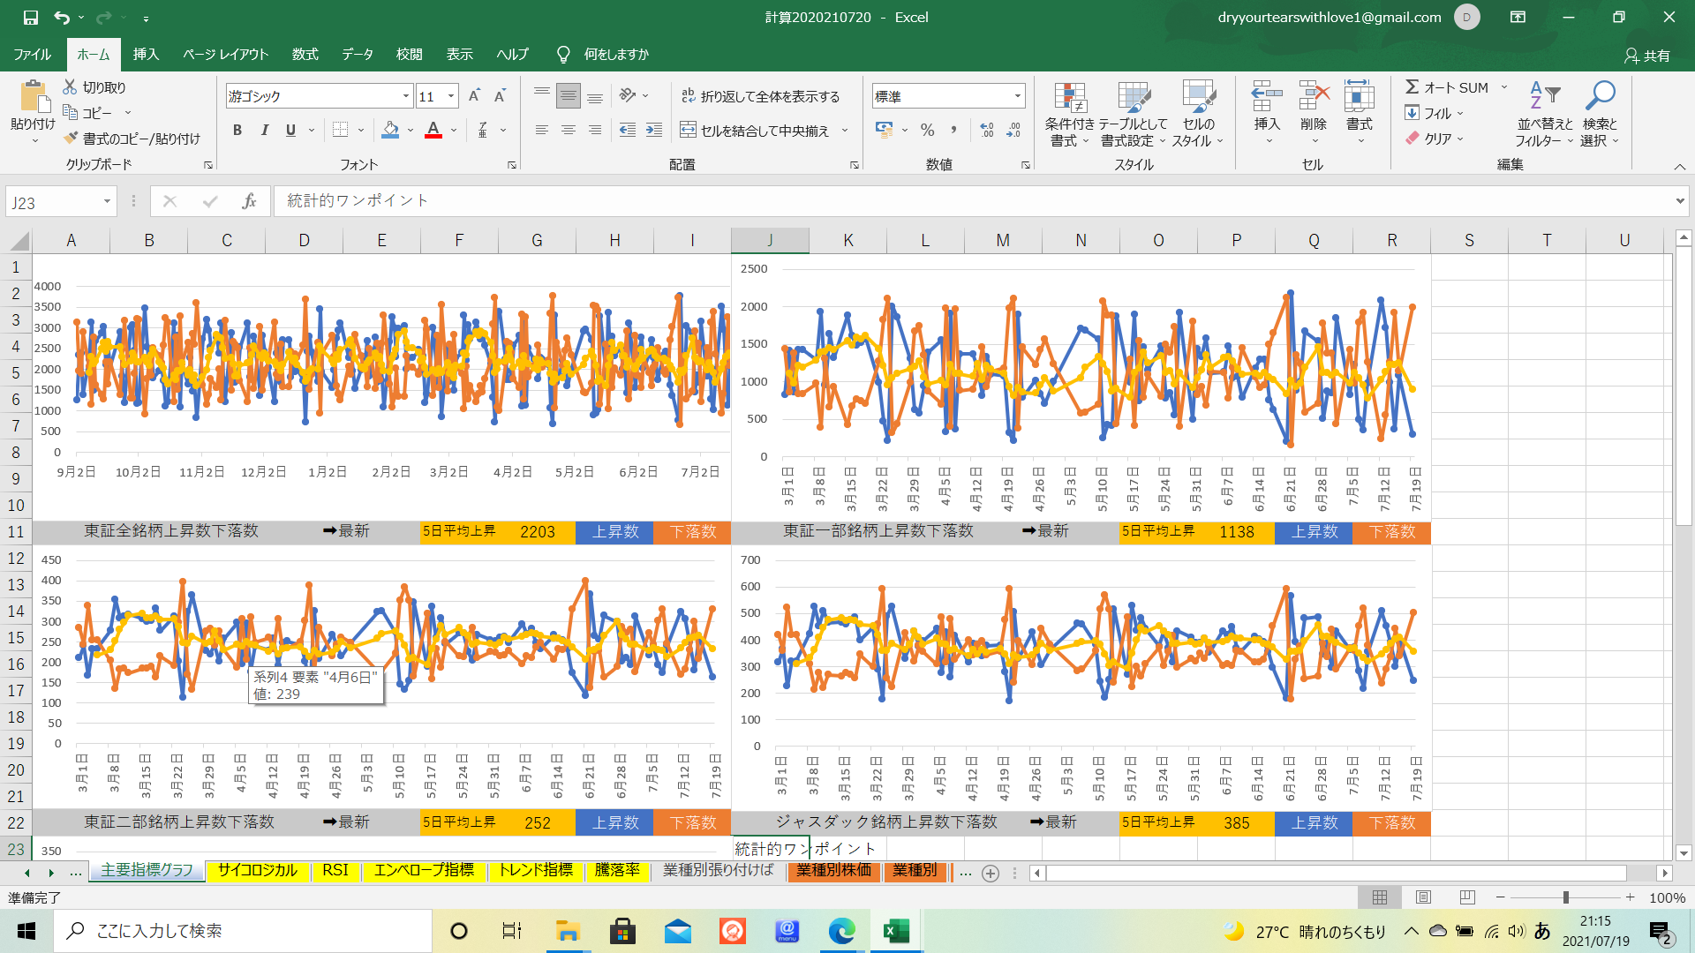Click the zoom slider handle

(1565, 897)
